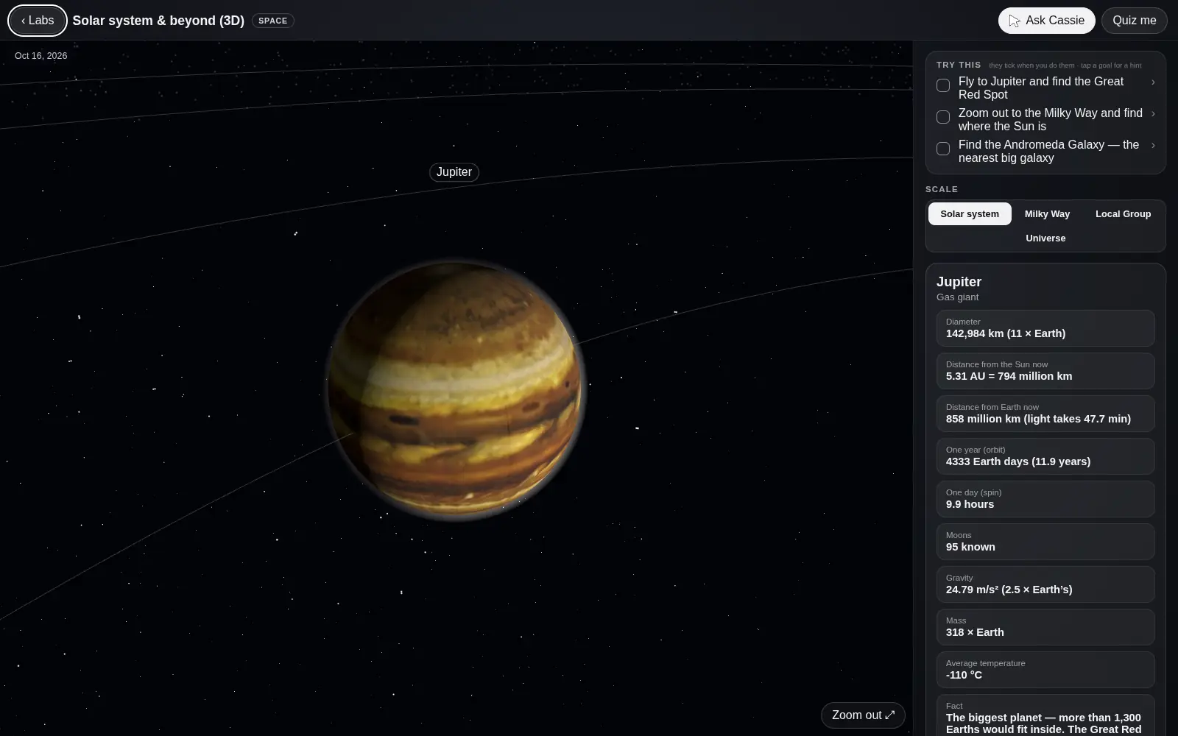Switch to the Universe scale
This screenshot has width=1178, height=736.
1045,238
